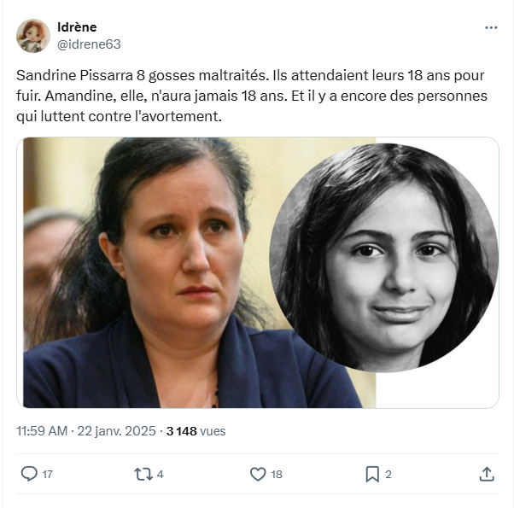Click the 18 likes count
The image size is (514, 508).
[x=277, y=474]
